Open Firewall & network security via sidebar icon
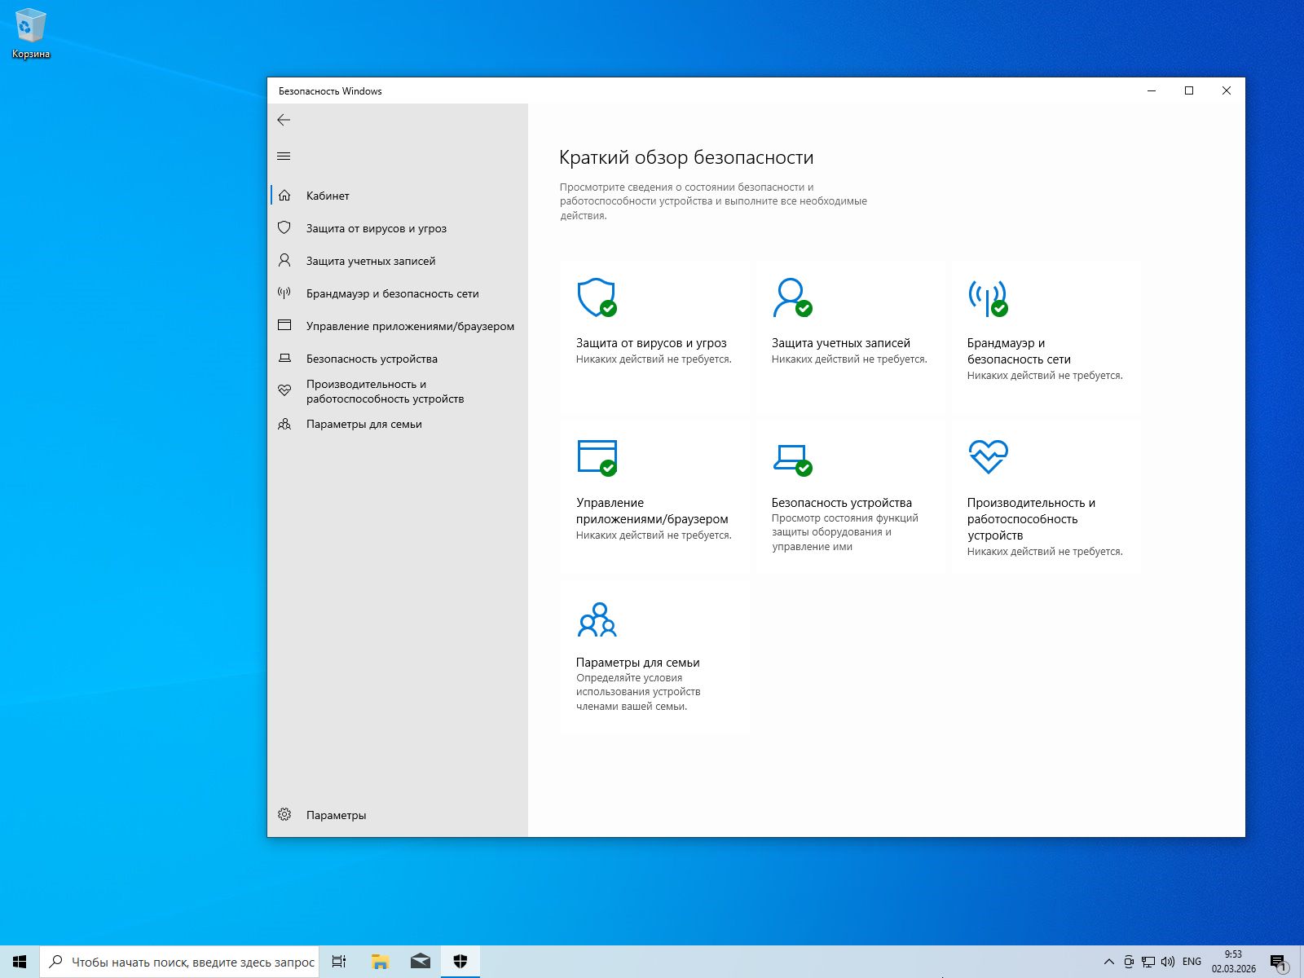This screenshot has height=978, width=1304. coord(284,293)
